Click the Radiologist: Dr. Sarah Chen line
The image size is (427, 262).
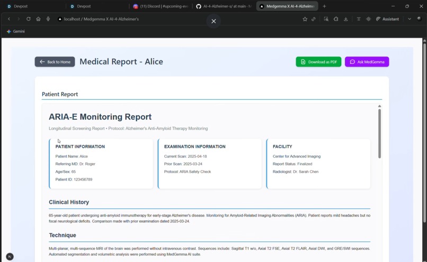click(x=296, y=172)
